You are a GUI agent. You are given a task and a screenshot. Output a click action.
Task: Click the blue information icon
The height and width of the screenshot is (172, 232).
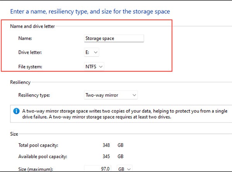click(16, 111)
